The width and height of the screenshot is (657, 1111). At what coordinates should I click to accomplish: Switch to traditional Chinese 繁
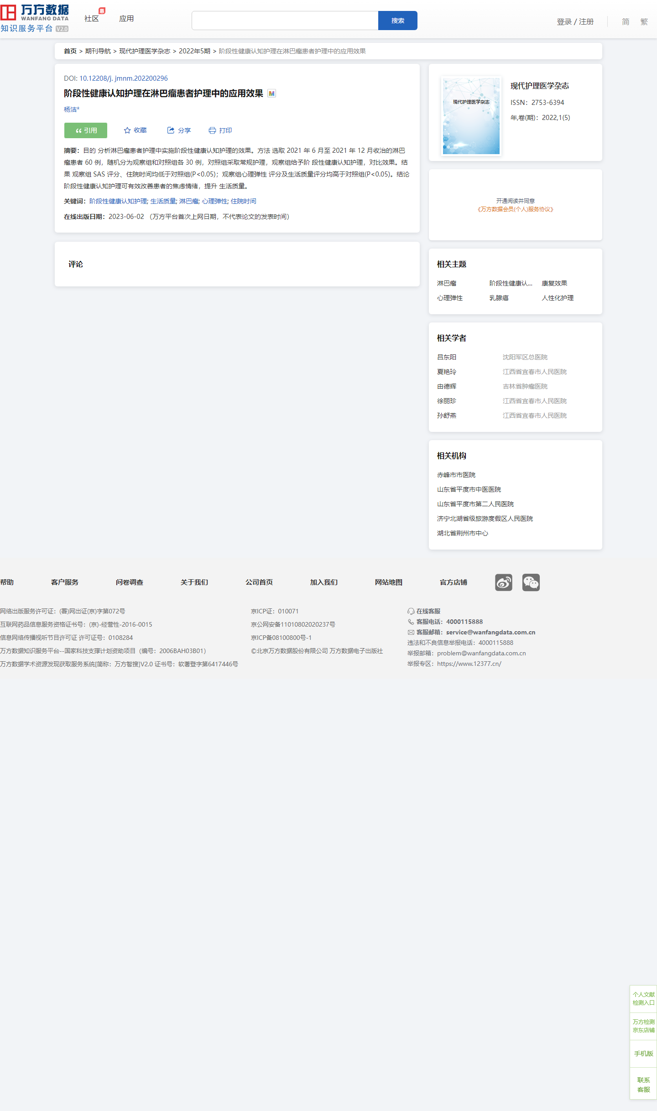click(644, 22)
